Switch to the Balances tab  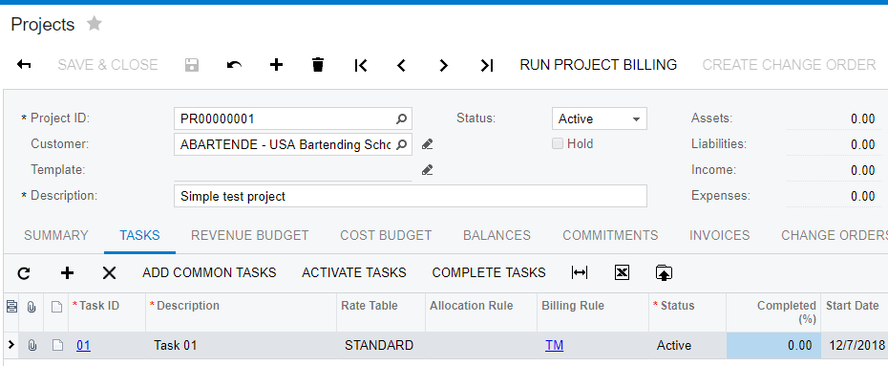[x=497, y=235]
